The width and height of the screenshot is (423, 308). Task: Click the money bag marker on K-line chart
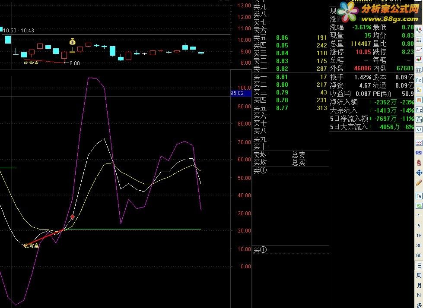click(x=72, y=42)
